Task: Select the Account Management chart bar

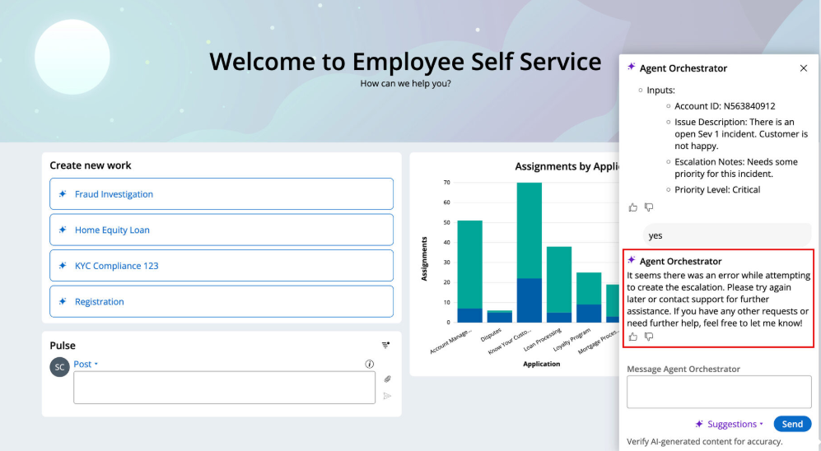Action: click(469, 272)
